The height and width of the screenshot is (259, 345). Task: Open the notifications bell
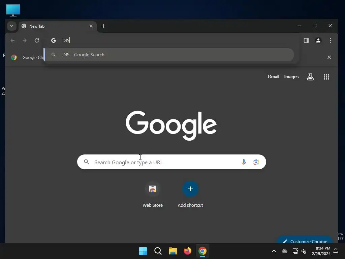coord(336,251)
